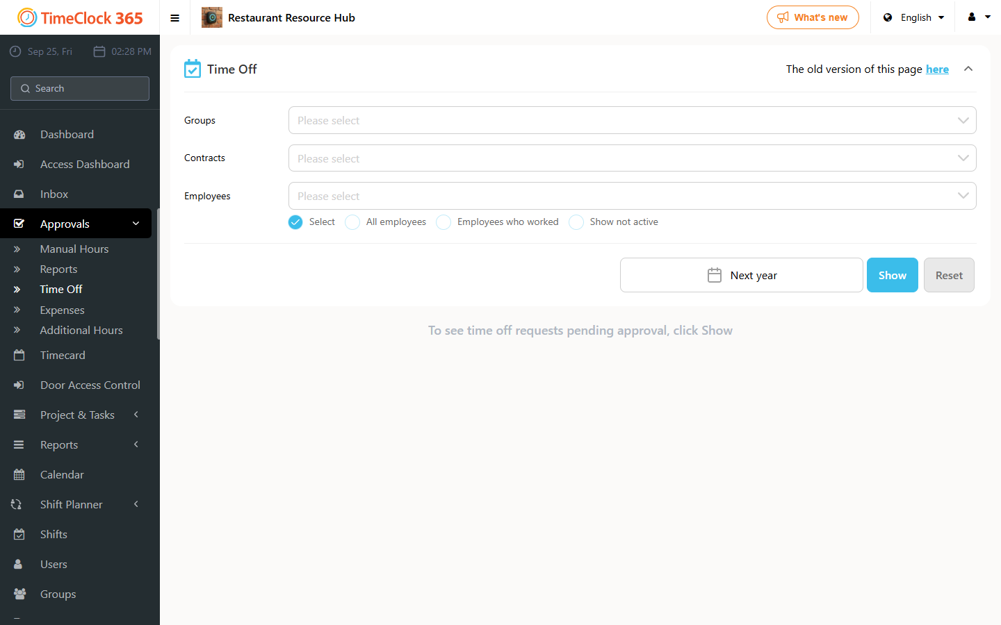Click the Shift Planner refresh icon
The width and height of the screenshot is (1001, 625).
(17, 505)
